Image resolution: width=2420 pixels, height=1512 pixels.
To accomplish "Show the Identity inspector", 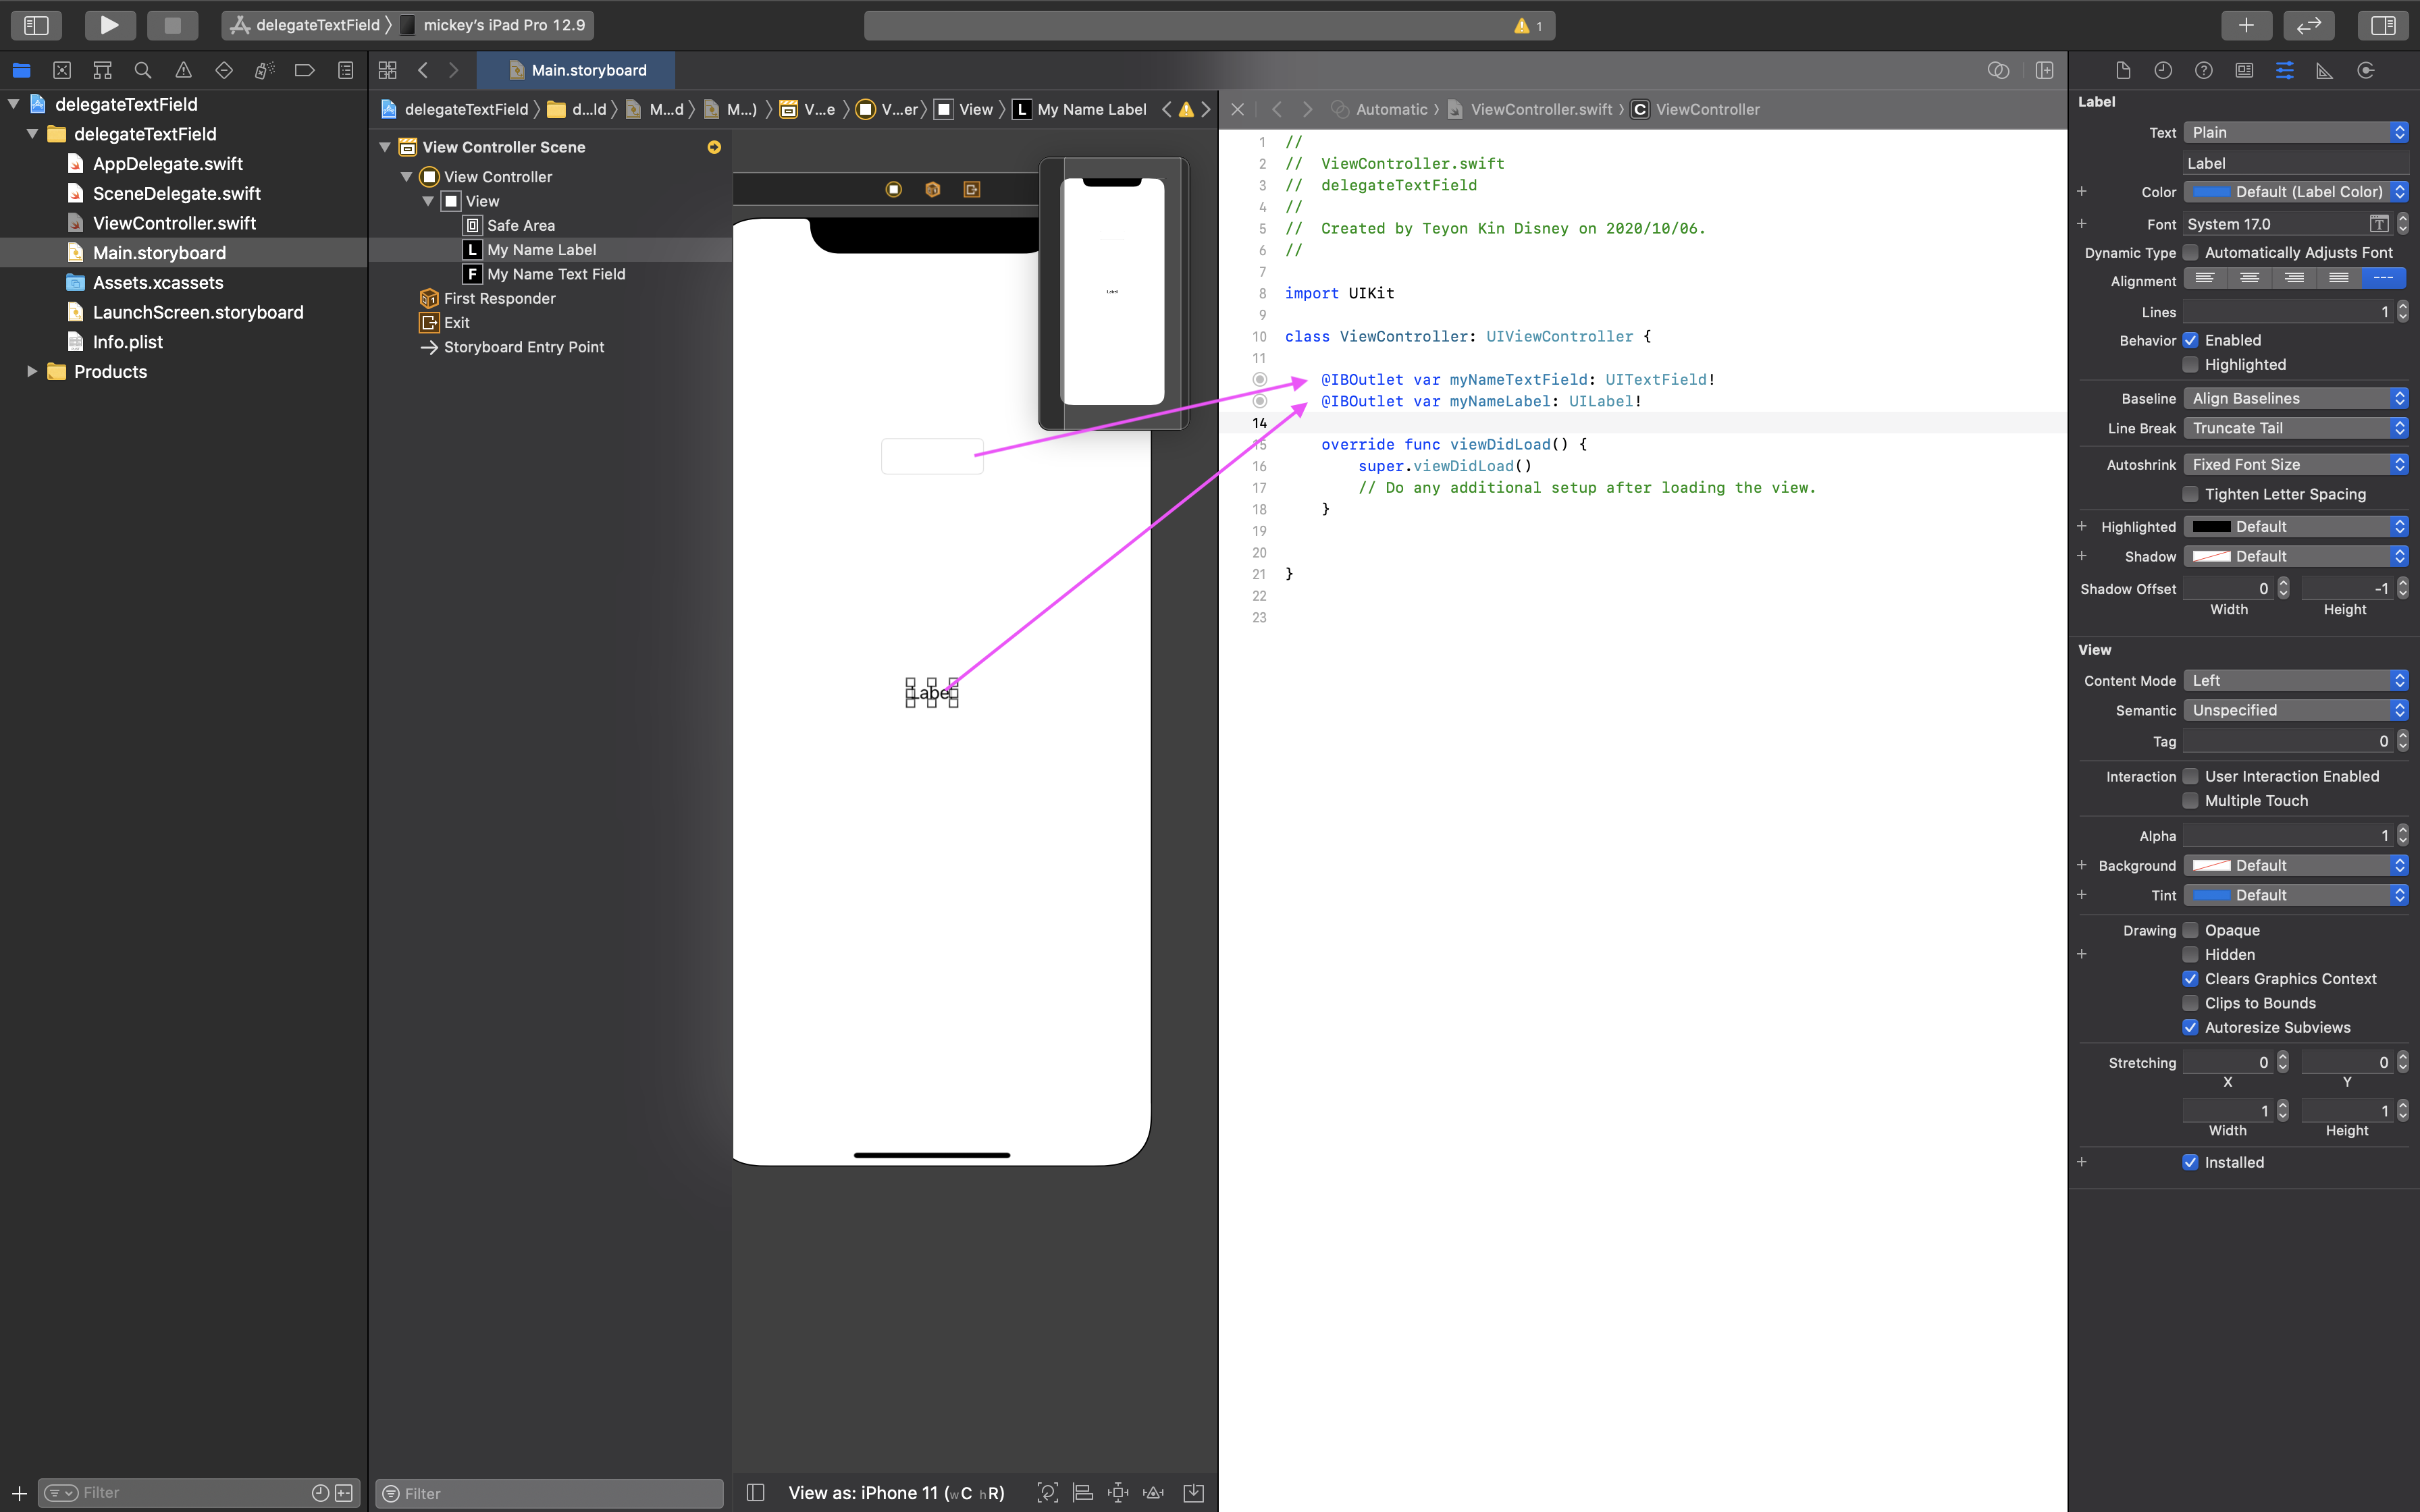I will click(x=2244, y=70).
